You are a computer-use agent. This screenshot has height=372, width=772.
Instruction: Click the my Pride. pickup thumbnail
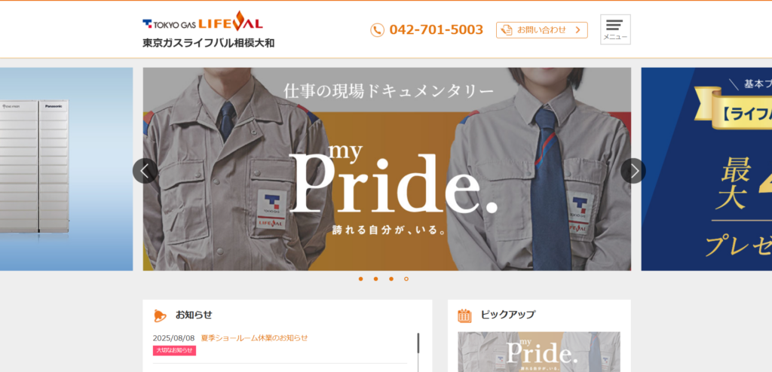pyautogui.click(x=539, y=352)
